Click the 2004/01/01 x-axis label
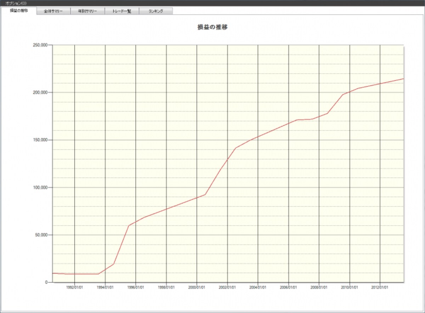Image resolution: width=425 pixels, height=313 pixels. pos(258,288)
